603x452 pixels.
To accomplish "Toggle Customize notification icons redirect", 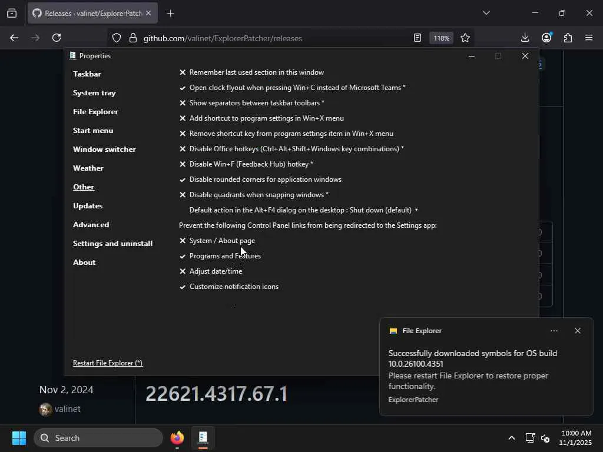I will [229, 287].
